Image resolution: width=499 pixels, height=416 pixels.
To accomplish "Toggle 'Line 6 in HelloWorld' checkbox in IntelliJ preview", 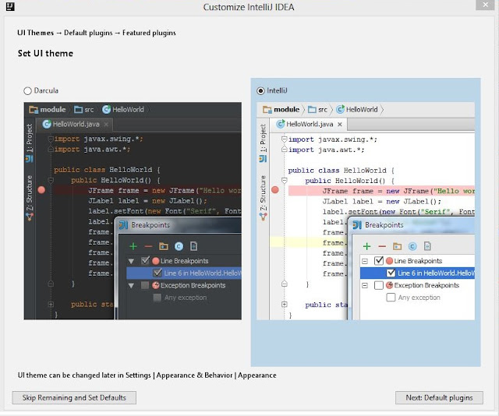I will 391,273.
